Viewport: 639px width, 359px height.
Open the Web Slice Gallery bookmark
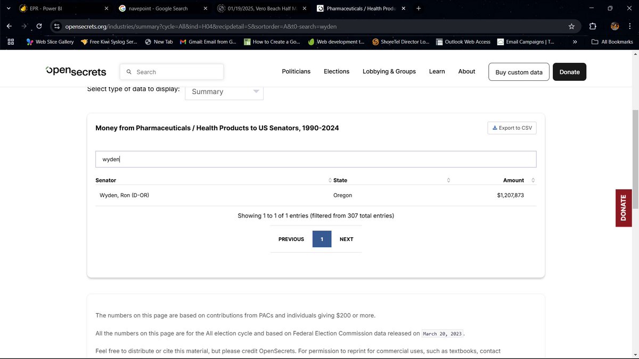tap(50, 41)
